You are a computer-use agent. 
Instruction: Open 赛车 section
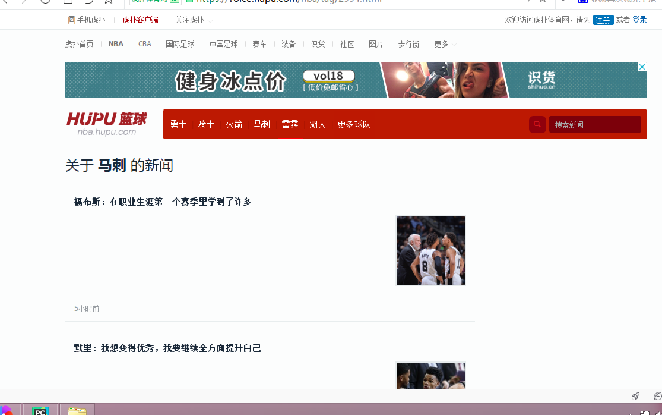click(x=259, y=44)
